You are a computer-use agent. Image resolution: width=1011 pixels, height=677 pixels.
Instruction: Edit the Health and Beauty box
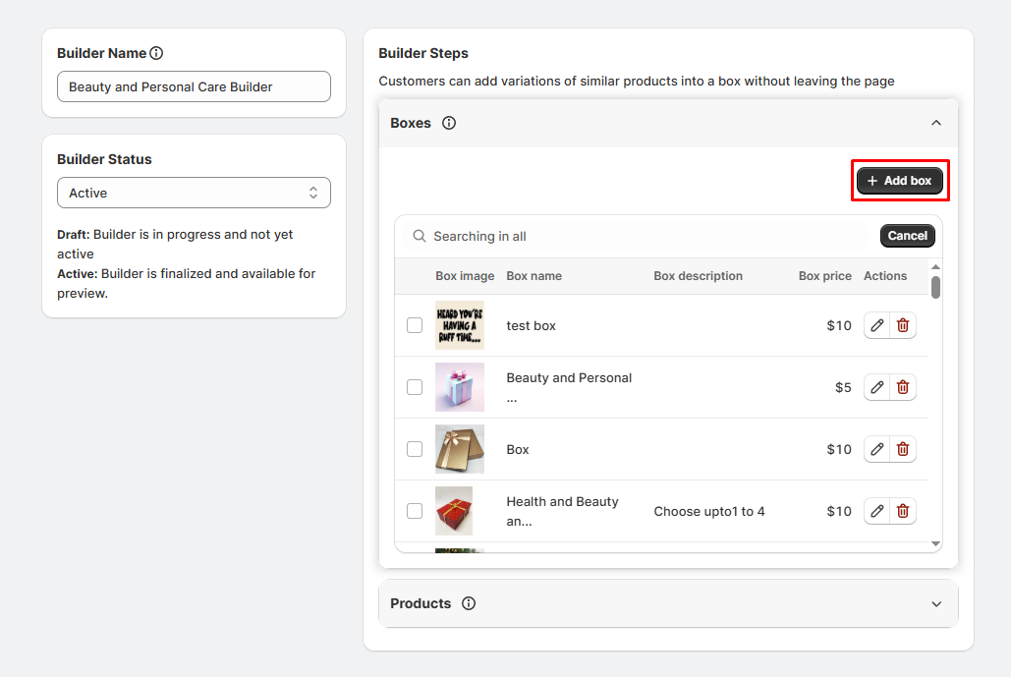click(x=877, y=511)
